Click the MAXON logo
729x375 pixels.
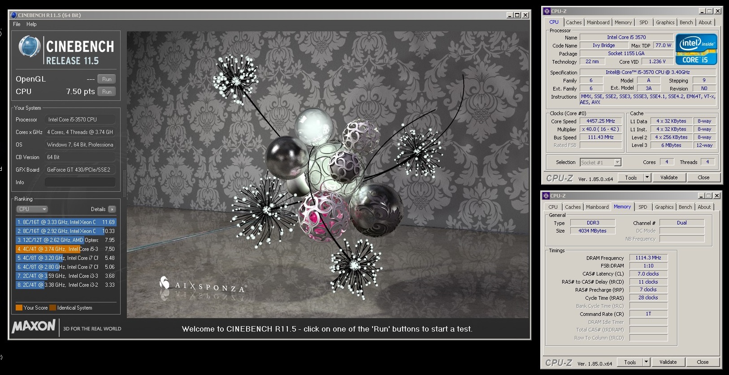(x=34, y=326)
